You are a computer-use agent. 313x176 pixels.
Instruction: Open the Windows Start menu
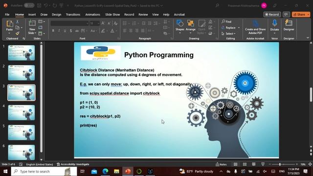tap(5, 172)
